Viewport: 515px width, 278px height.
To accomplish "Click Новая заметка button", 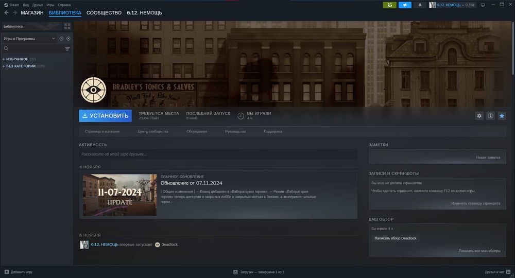I will [x=488, y=158].
